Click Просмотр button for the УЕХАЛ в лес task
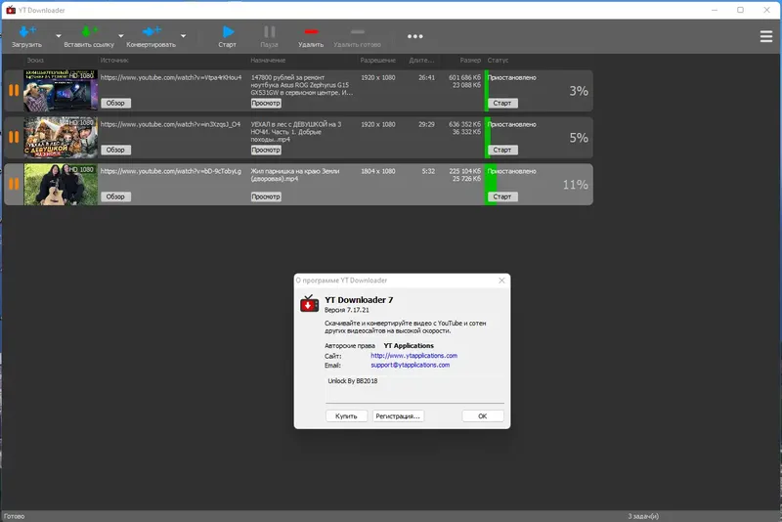The height and width of the screenshot is (522, 782). [x=266, y=151]
